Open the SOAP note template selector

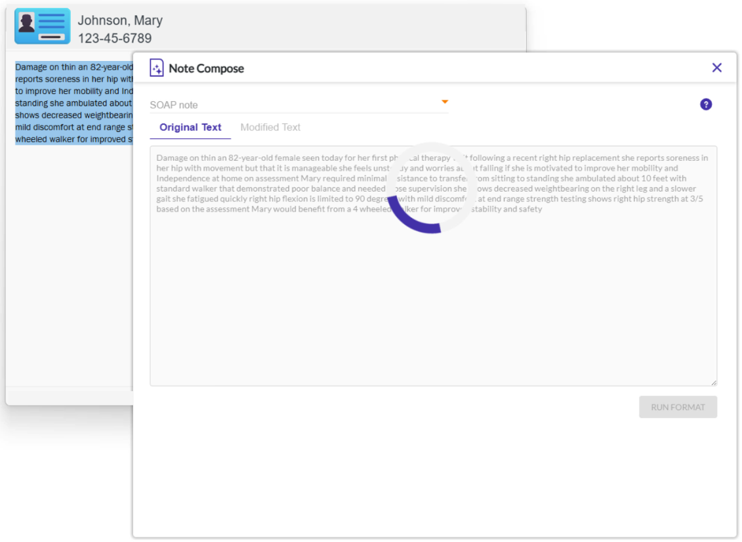pos(299,104)
